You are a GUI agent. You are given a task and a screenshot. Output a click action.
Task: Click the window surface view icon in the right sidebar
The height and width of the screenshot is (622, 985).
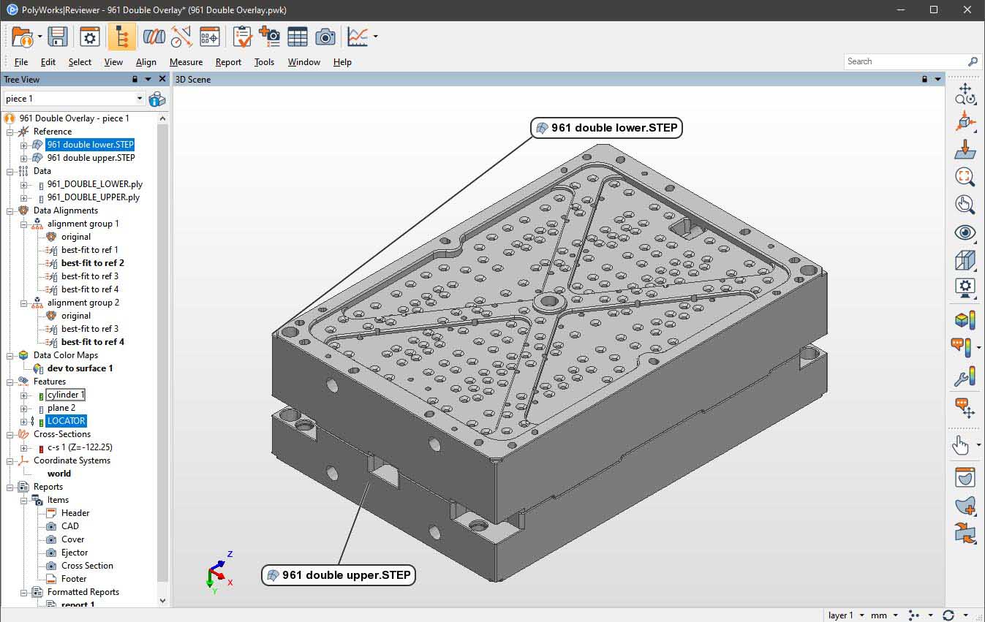click(965, 477)
